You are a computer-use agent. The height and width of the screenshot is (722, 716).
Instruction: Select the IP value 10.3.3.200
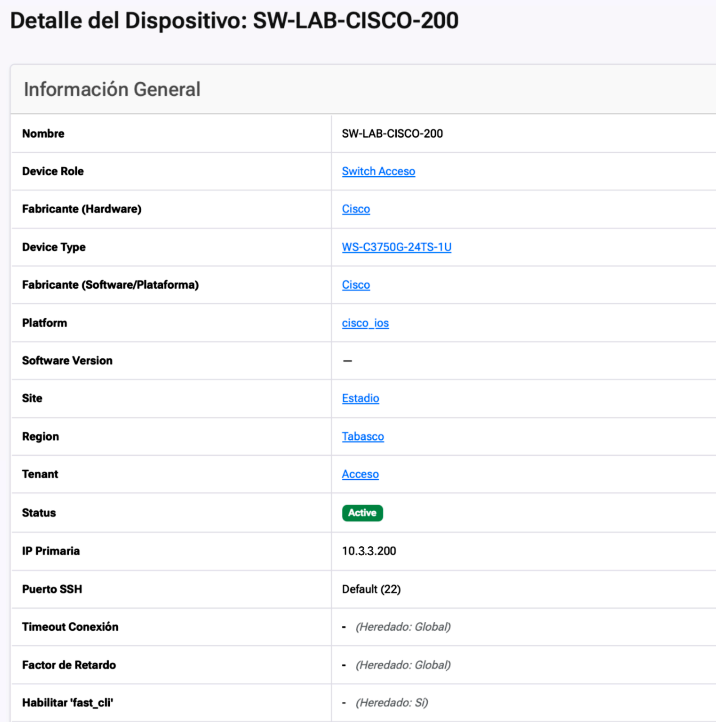(369, 551)
